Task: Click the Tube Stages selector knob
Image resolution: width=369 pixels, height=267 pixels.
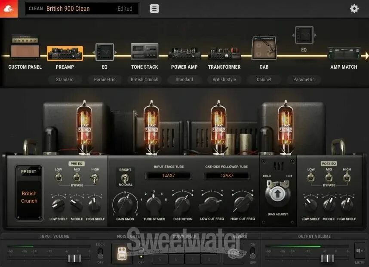Action: tap(154, 204)
